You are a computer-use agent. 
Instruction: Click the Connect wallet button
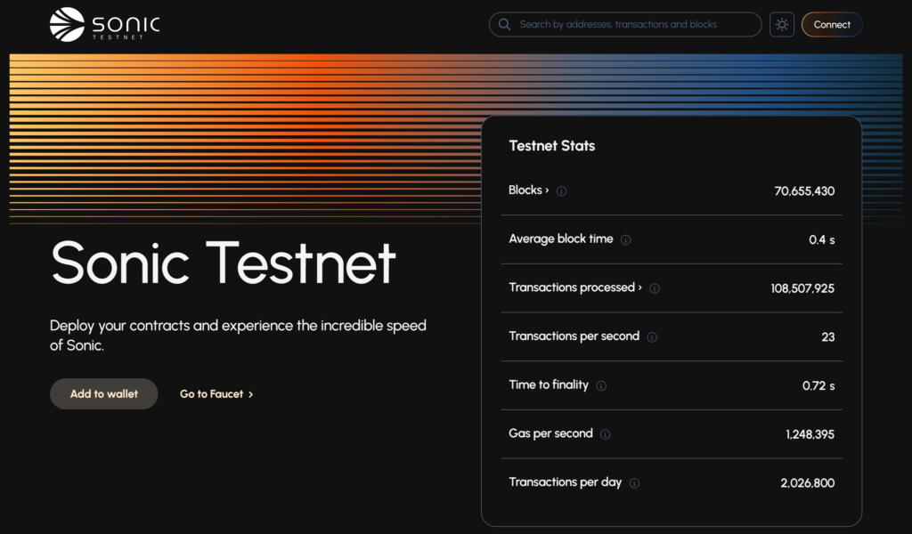[832, 25]
